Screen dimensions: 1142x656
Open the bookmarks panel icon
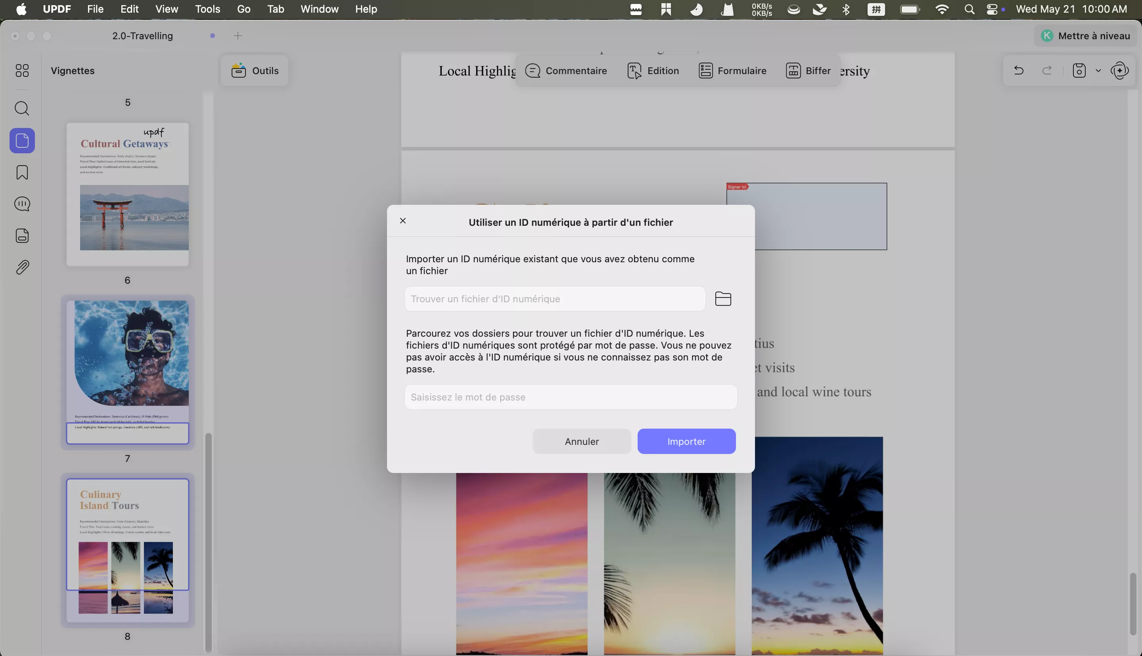[22, 173]
